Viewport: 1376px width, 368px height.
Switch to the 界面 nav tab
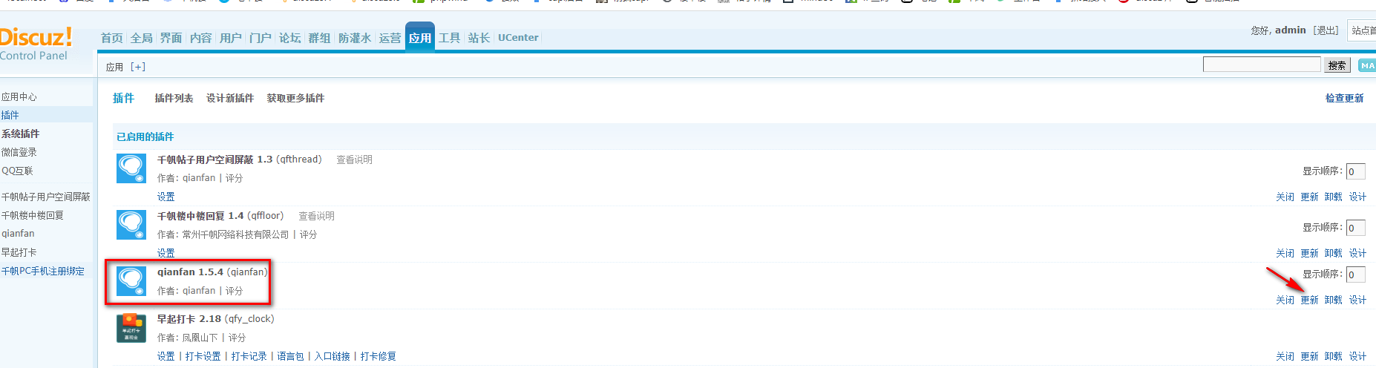tap(171, 38)
